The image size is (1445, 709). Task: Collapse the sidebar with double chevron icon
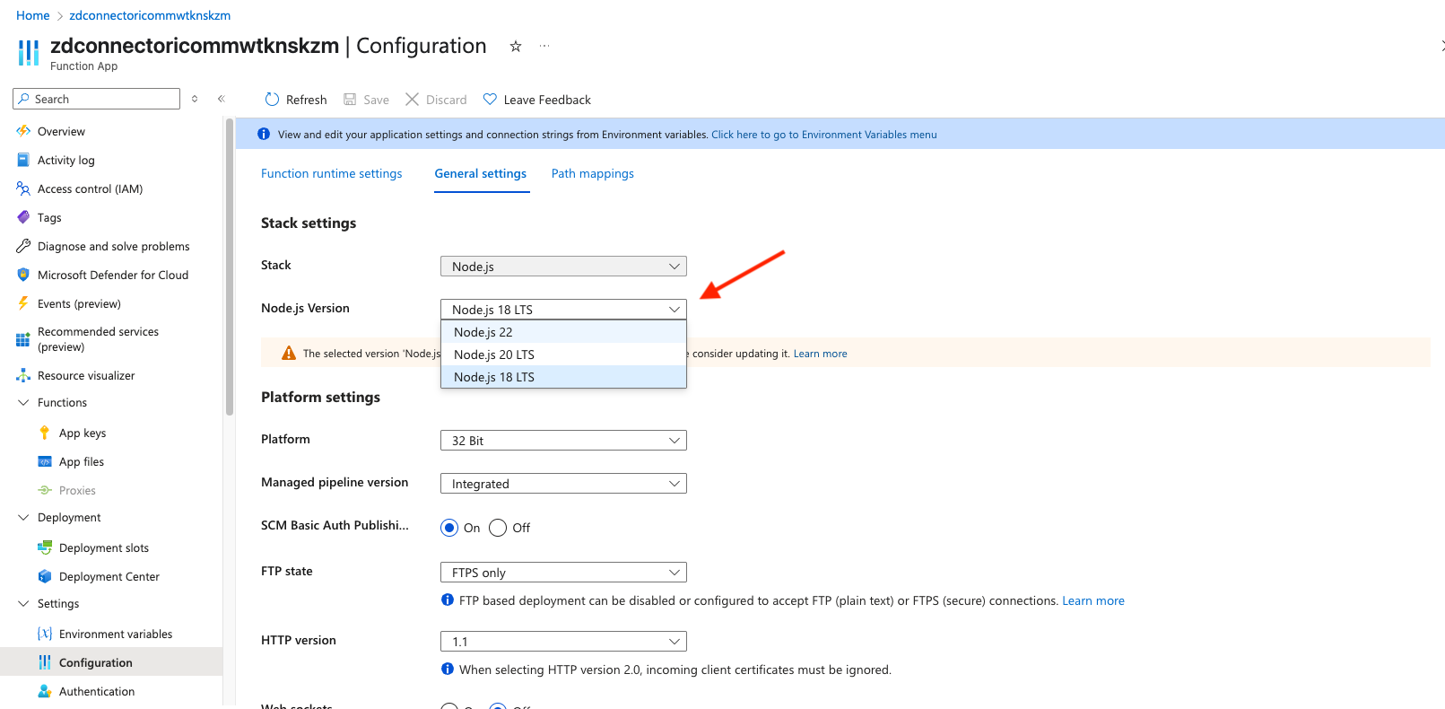[222, 99]
